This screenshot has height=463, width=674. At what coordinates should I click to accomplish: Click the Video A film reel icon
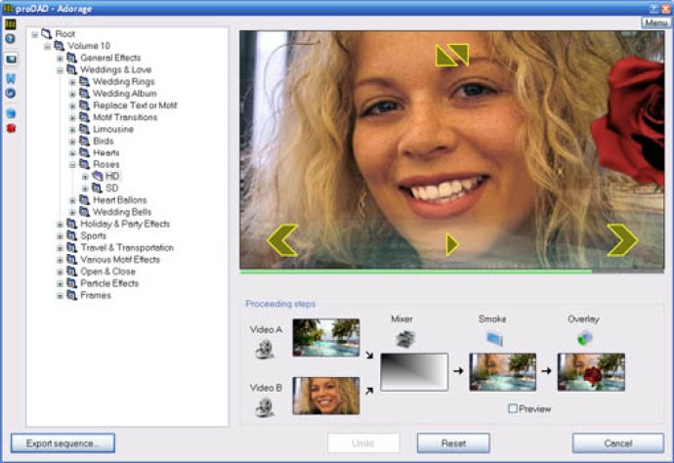265,349
